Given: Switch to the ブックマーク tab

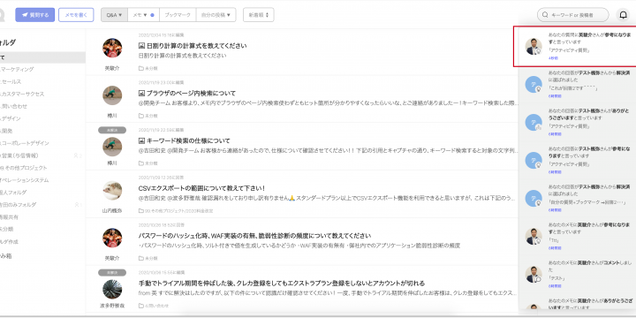Looking at the screenshot, I should [178, 15].
